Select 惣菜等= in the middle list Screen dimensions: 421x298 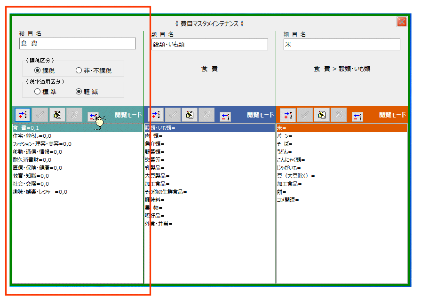(x=210, y=160)
